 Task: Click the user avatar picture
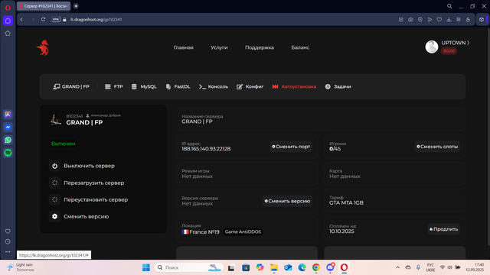pyautogui.click(x=432, y=47)
